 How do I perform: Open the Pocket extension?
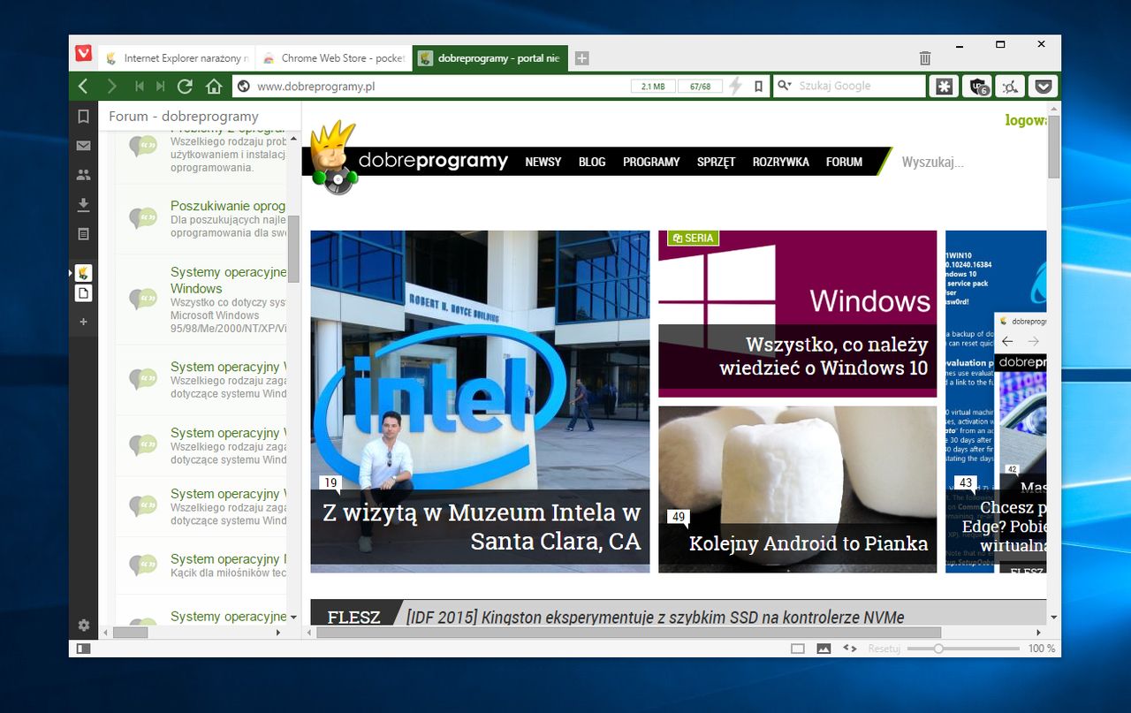1044,86
